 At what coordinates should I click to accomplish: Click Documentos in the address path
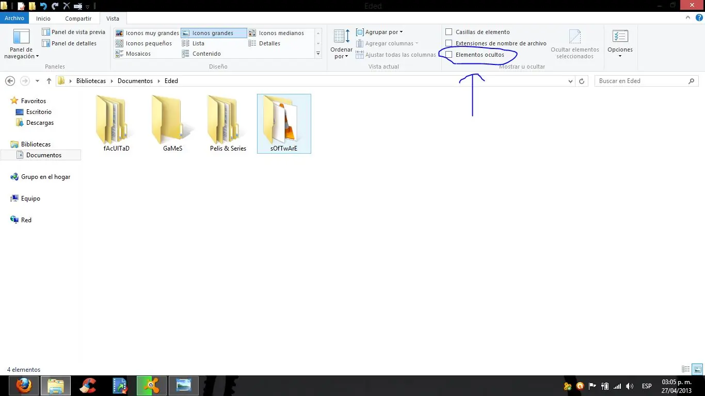click(135, 81)
